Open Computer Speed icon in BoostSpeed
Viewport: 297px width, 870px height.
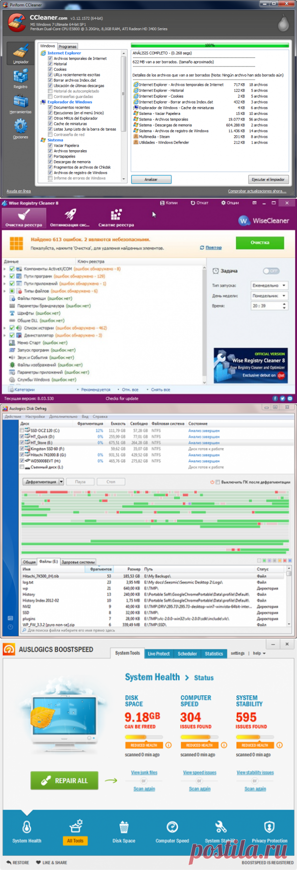(x=172, y=826)
